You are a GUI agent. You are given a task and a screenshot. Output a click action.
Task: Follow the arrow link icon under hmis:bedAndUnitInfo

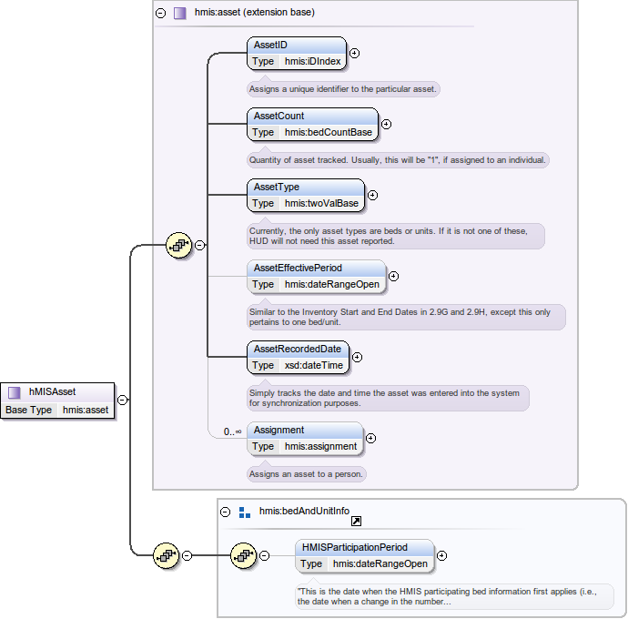[357, 522]
